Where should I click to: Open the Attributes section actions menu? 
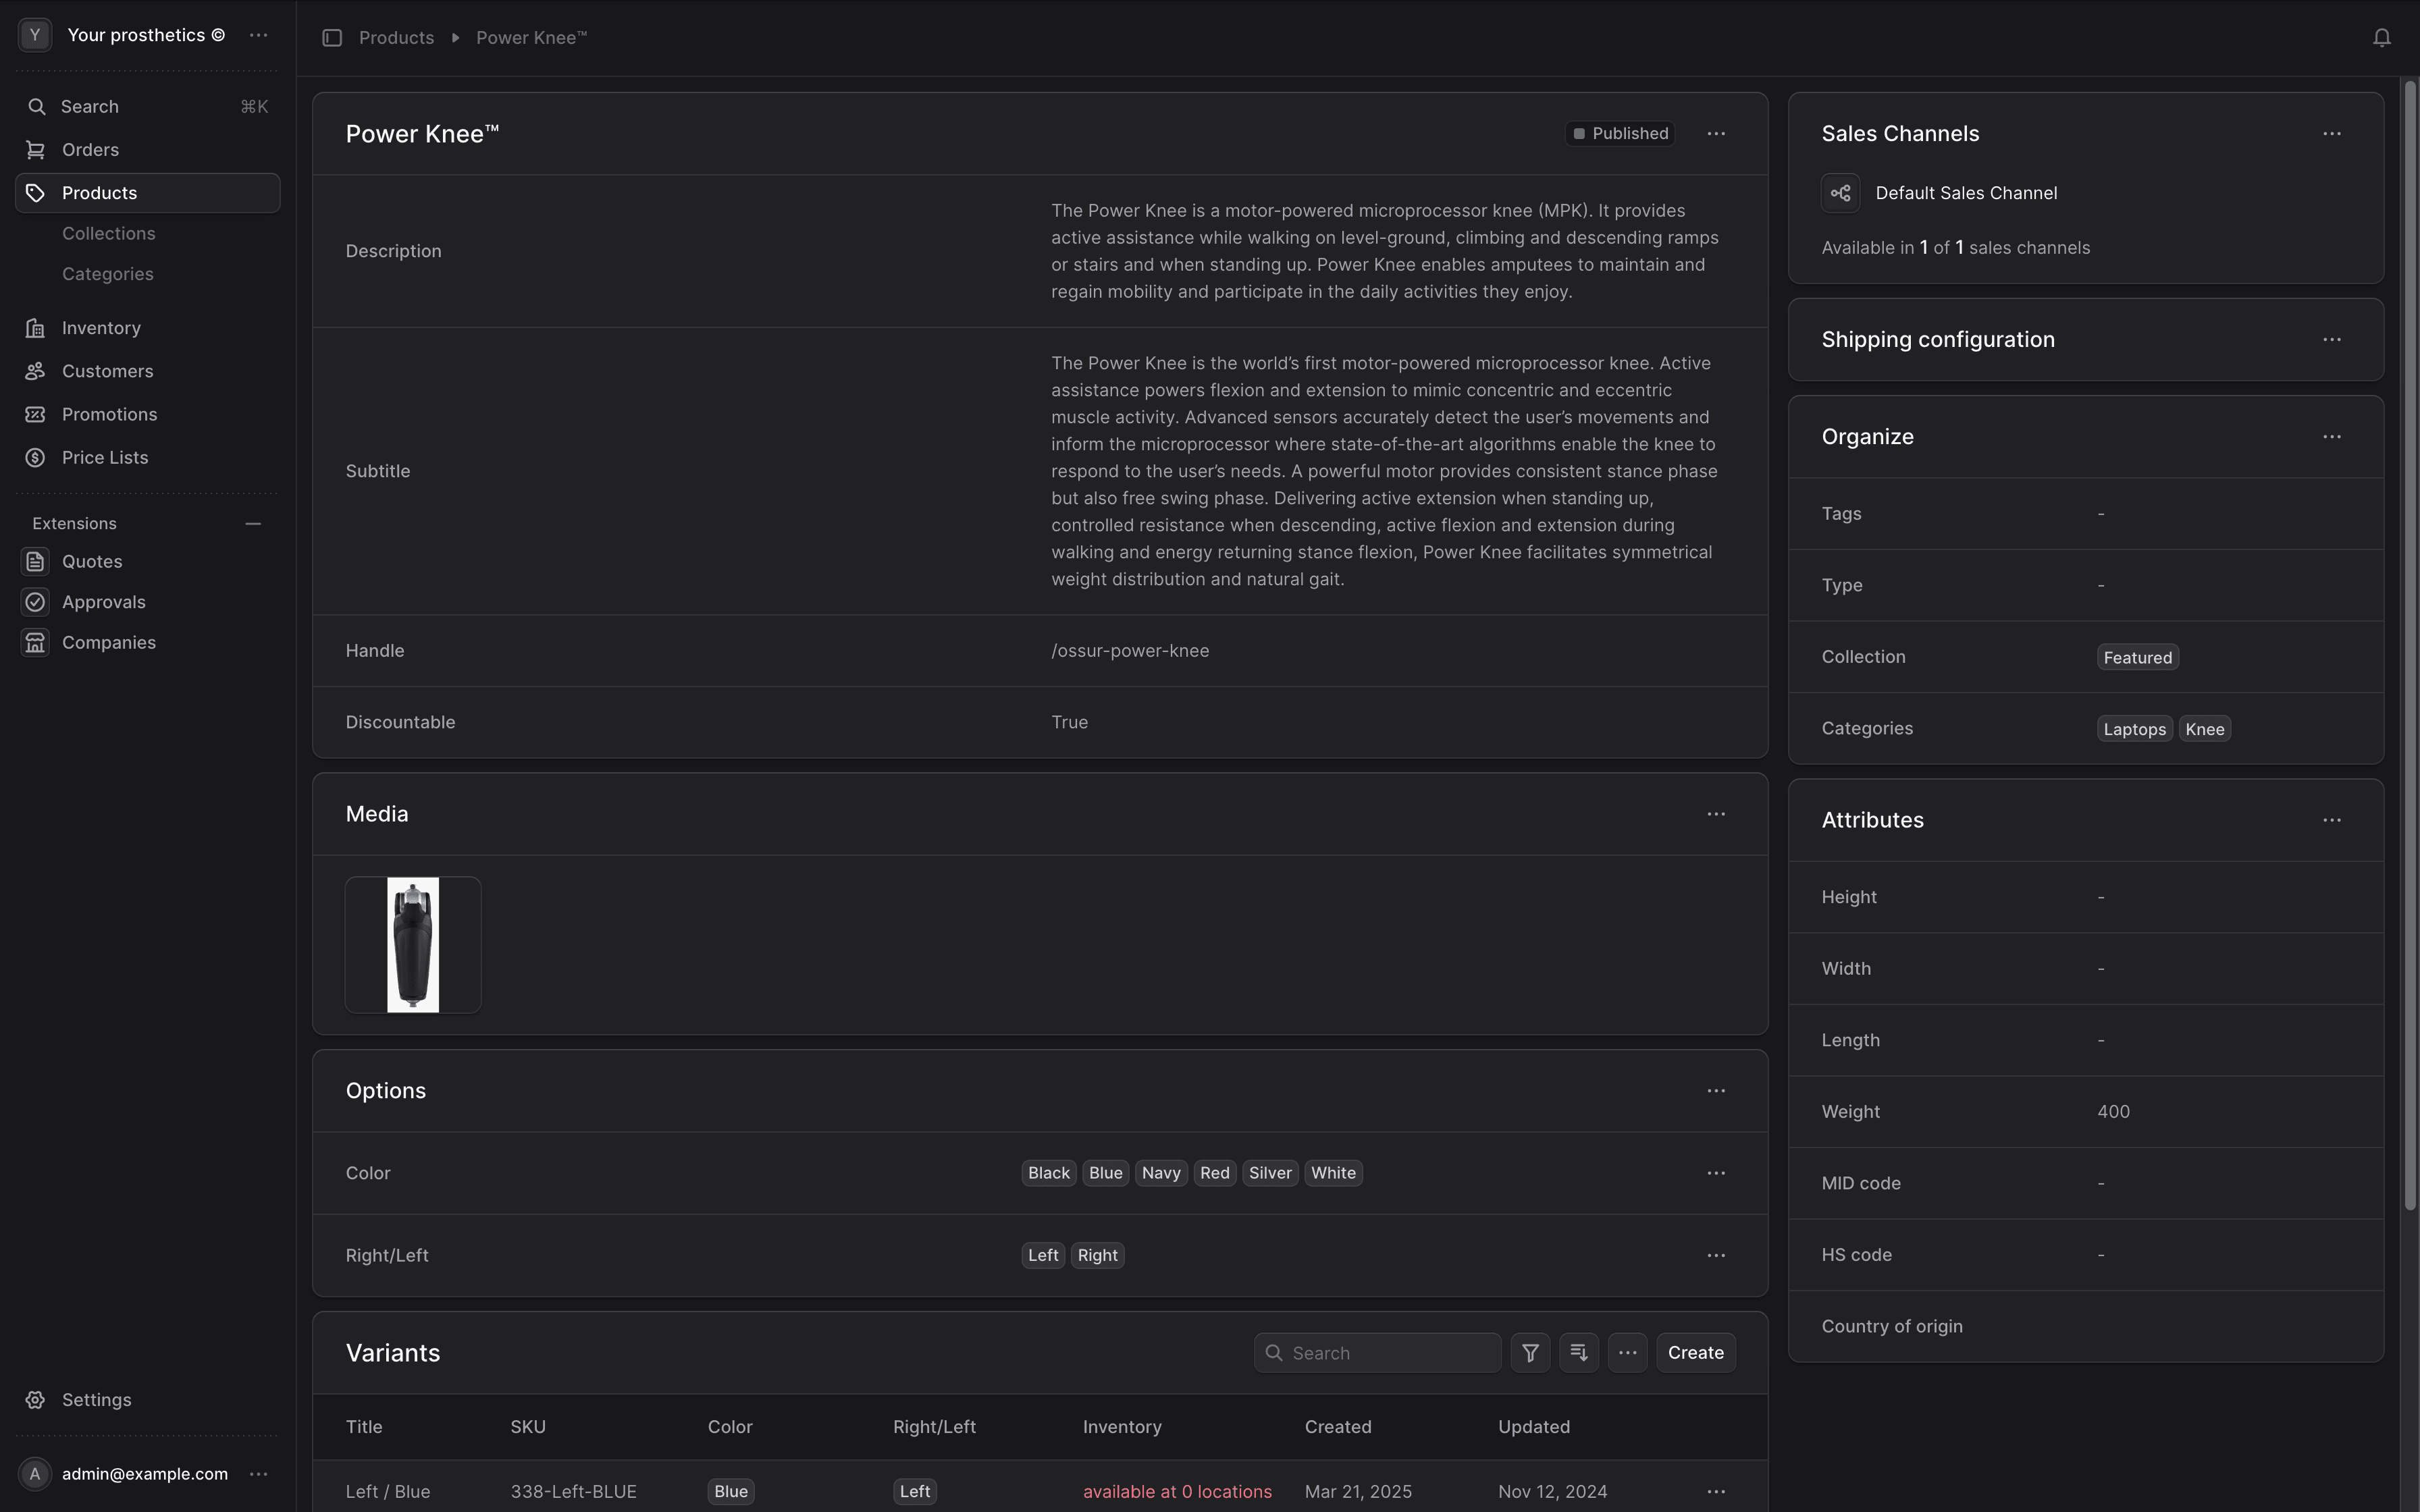[2332, 820]
